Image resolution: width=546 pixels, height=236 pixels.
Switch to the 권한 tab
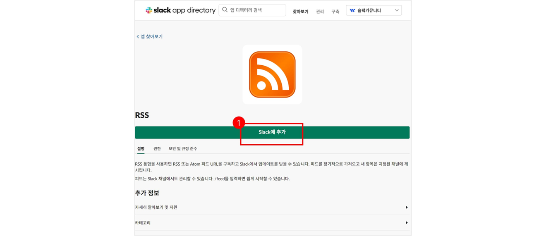tap(157, 149)
